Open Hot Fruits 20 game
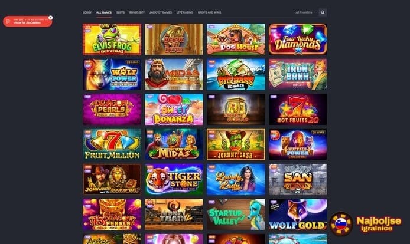Screen dimensions: 410x244 pyautogui.click(x=298, y=110)
